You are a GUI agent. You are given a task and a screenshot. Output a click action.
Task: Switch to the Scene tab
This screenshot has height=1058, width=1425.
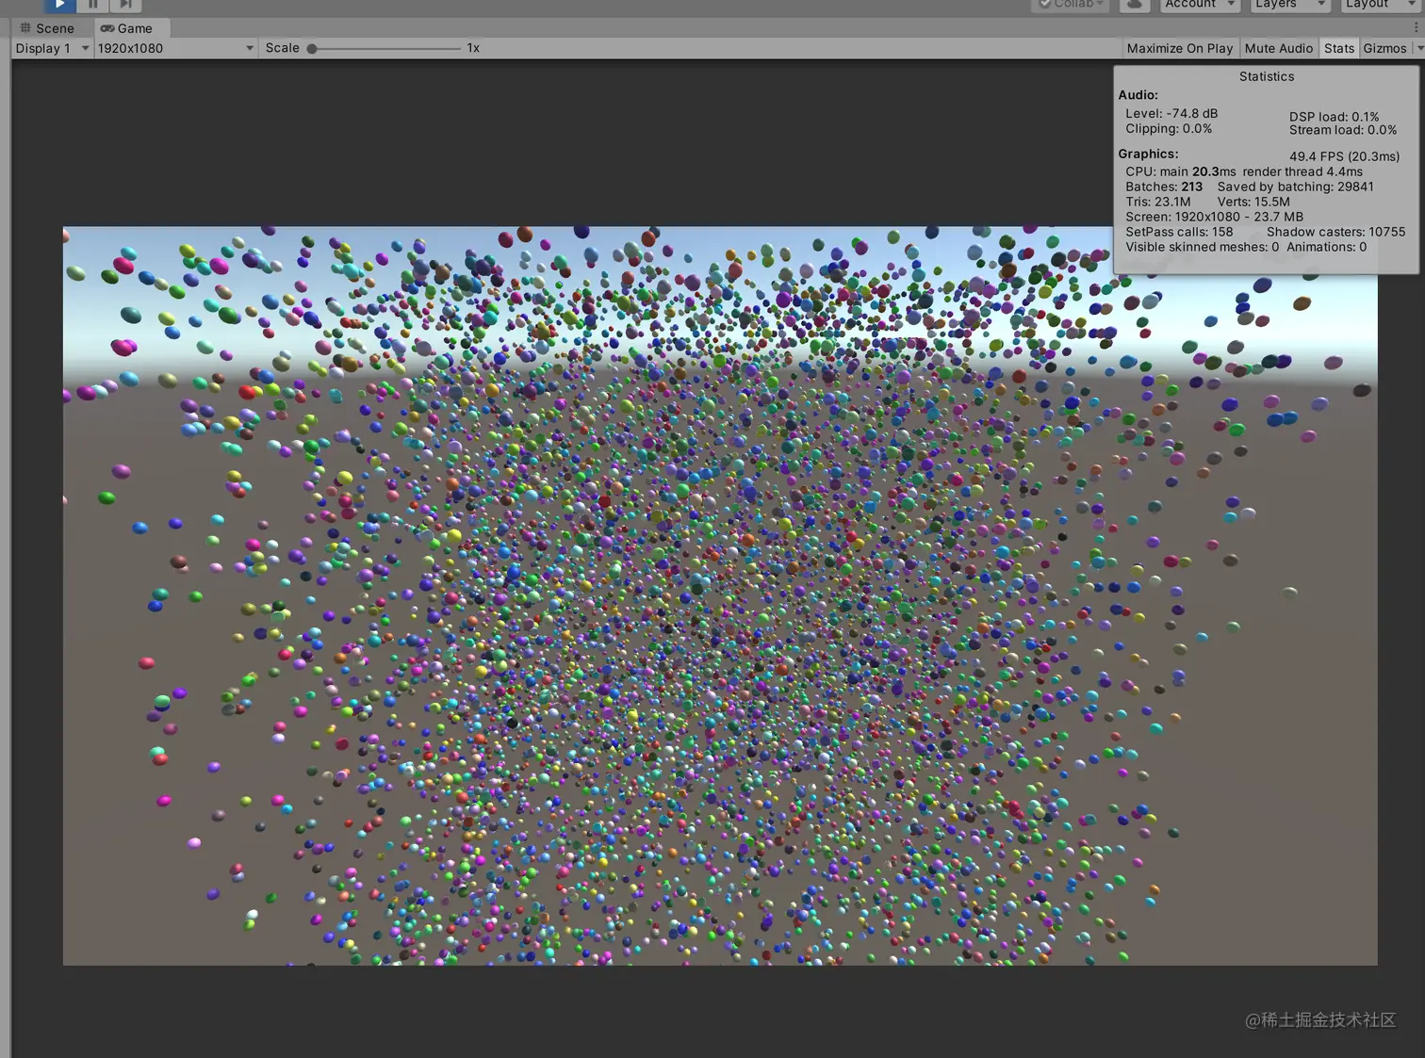(x=47, y=28)
